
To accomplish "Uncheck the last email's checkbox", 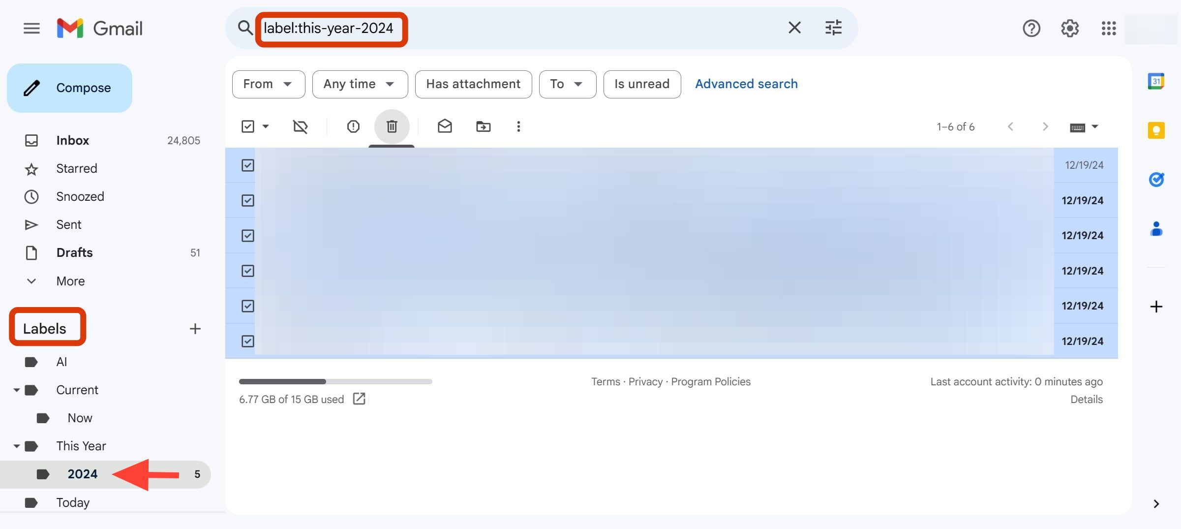I will pyautogui.click(x=248, y=341).
